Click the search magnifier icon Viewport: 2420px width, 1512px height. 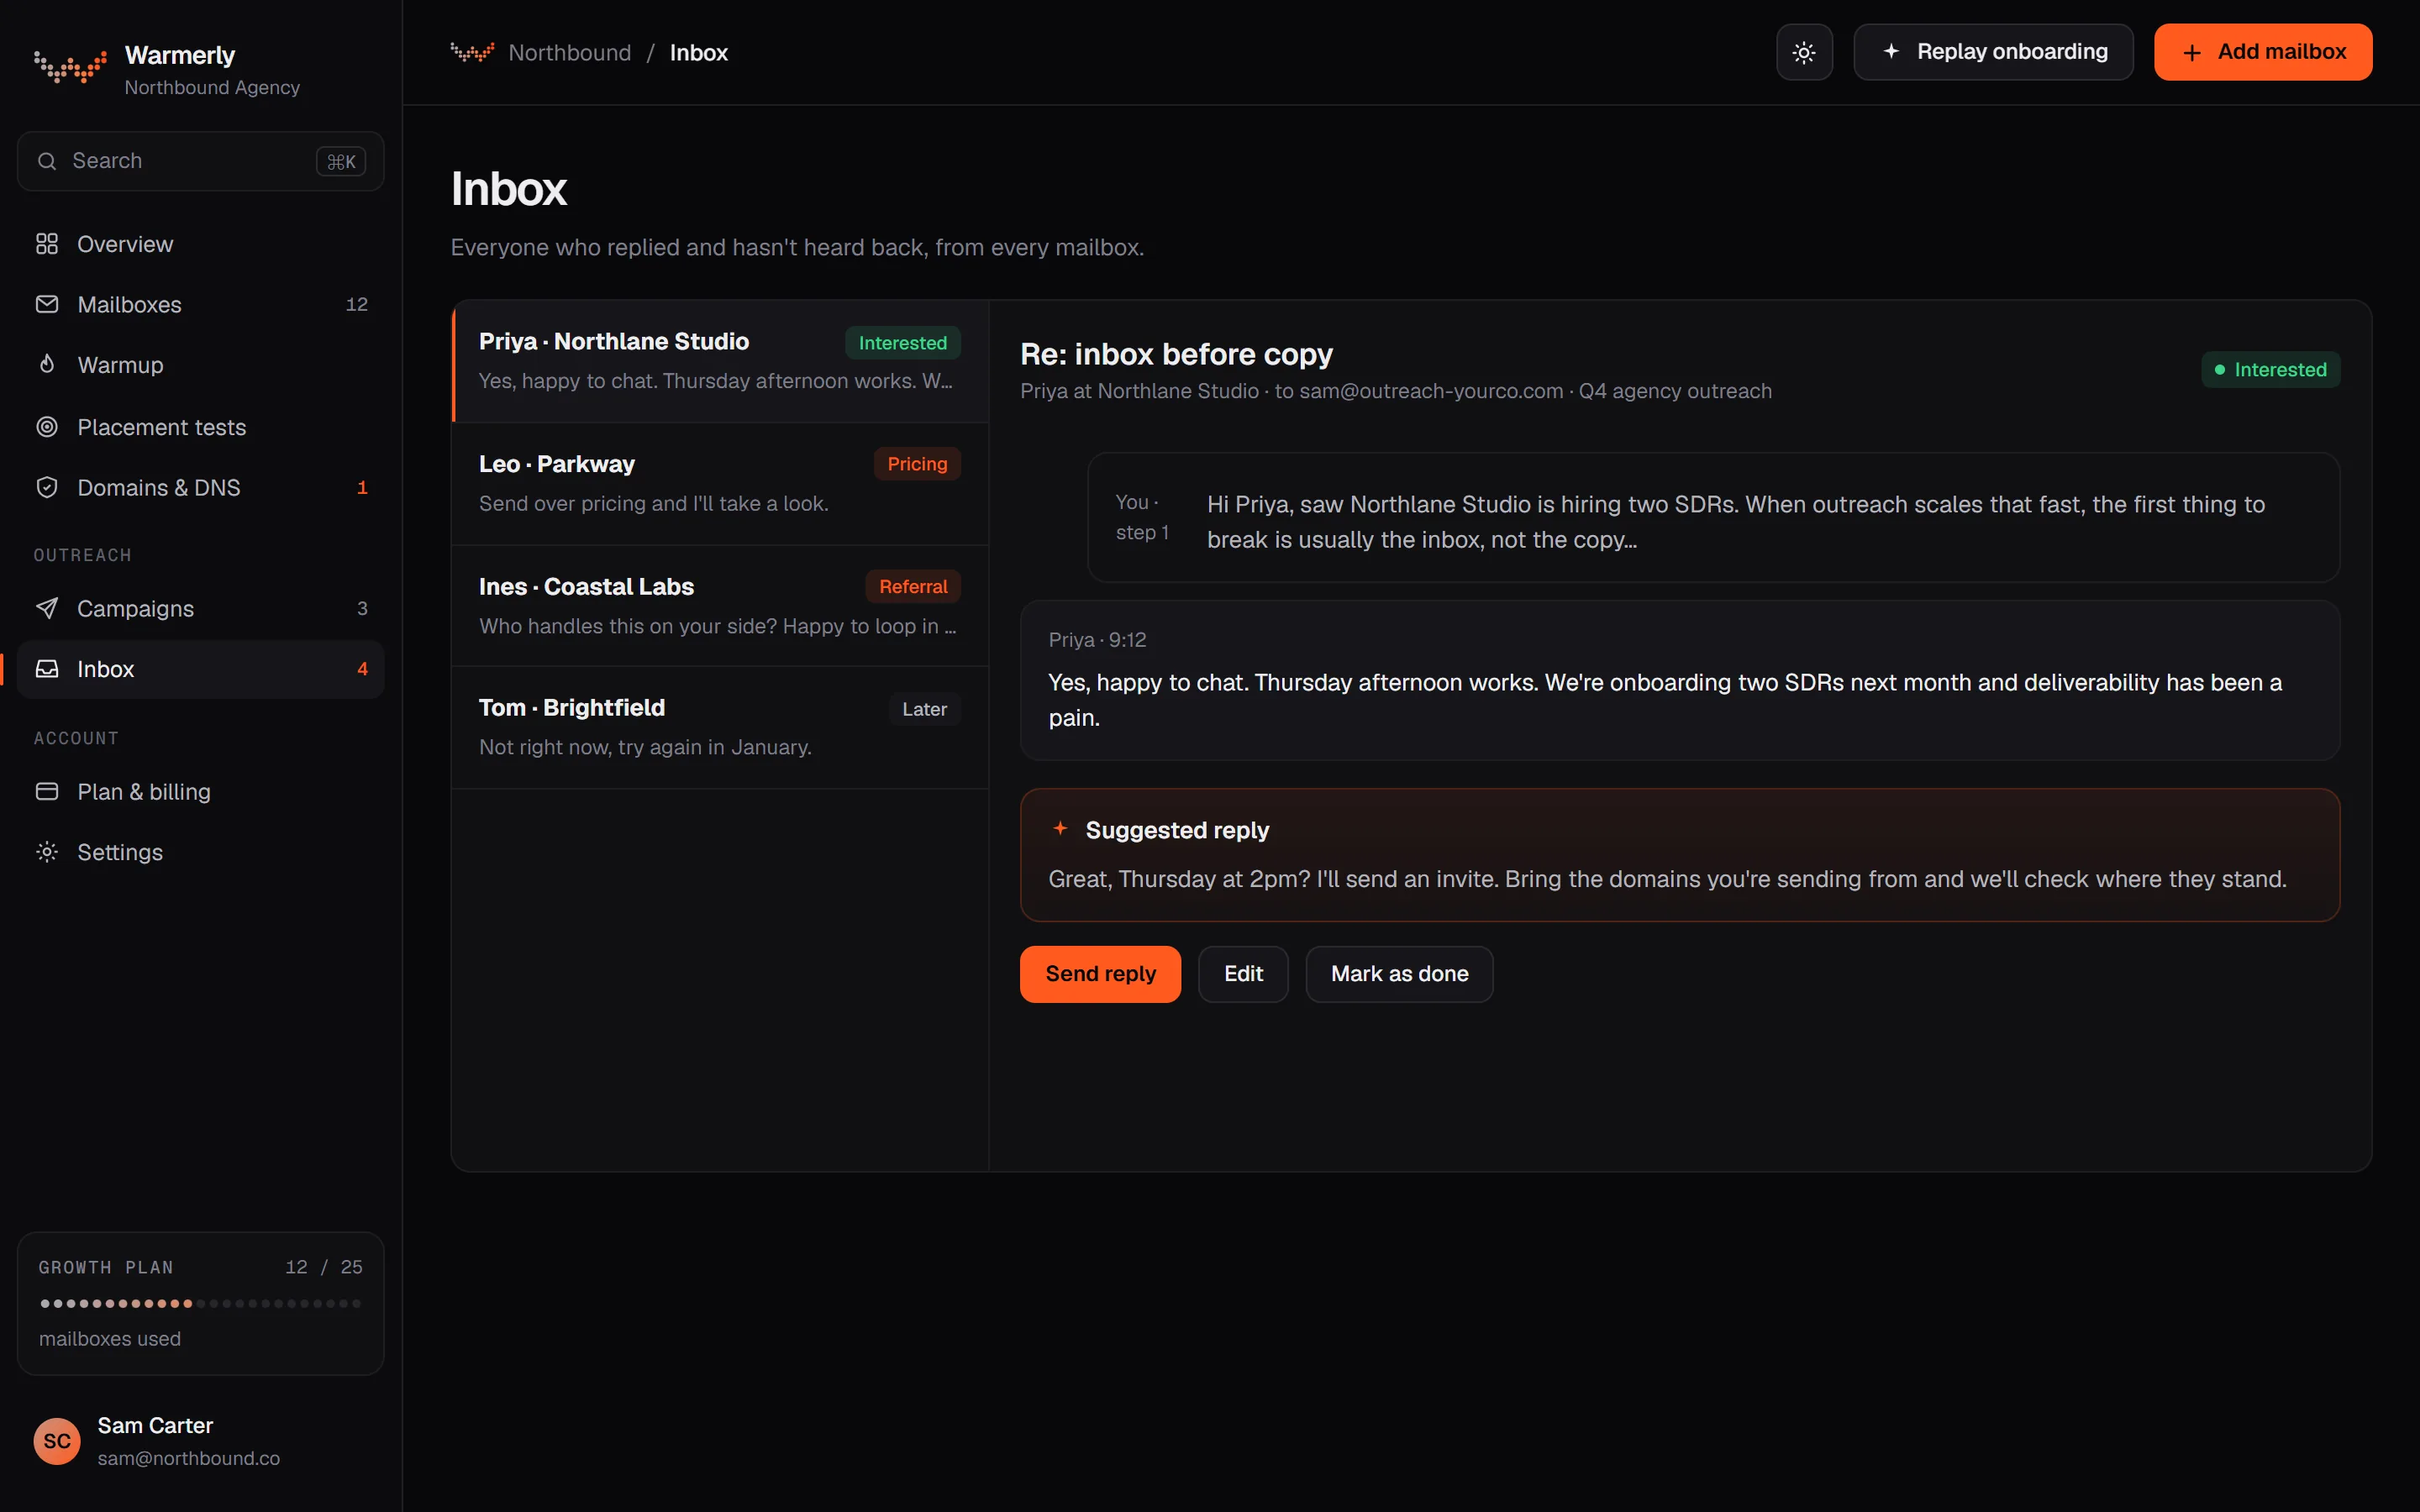(x=47, y=161)
